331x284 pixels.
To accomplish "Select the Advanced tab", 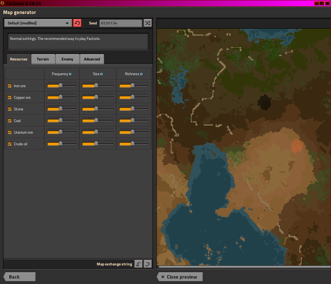I will (x=92, y=59).
